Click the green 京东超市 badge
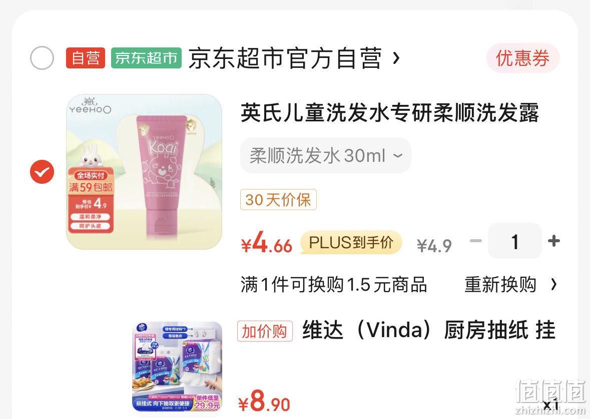The height and width of the screenshot is (419, 590). (146, 58)
